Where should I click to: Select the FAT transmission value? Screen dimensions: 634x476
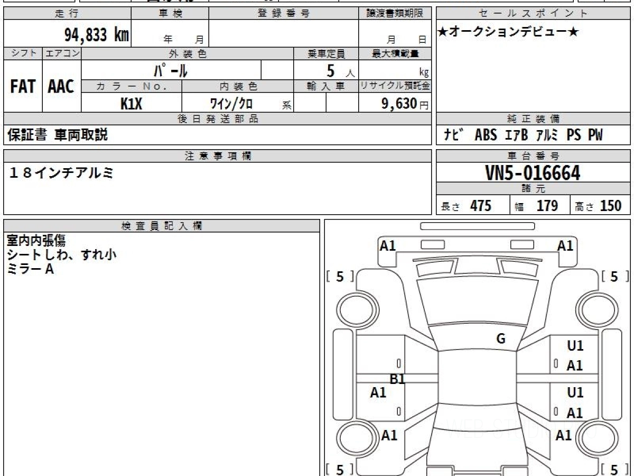pos(23,87)
